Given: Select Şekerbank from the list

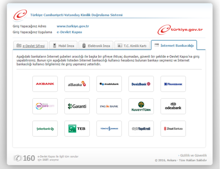Looking at the screenshot, I should click(x=45, y=128).
